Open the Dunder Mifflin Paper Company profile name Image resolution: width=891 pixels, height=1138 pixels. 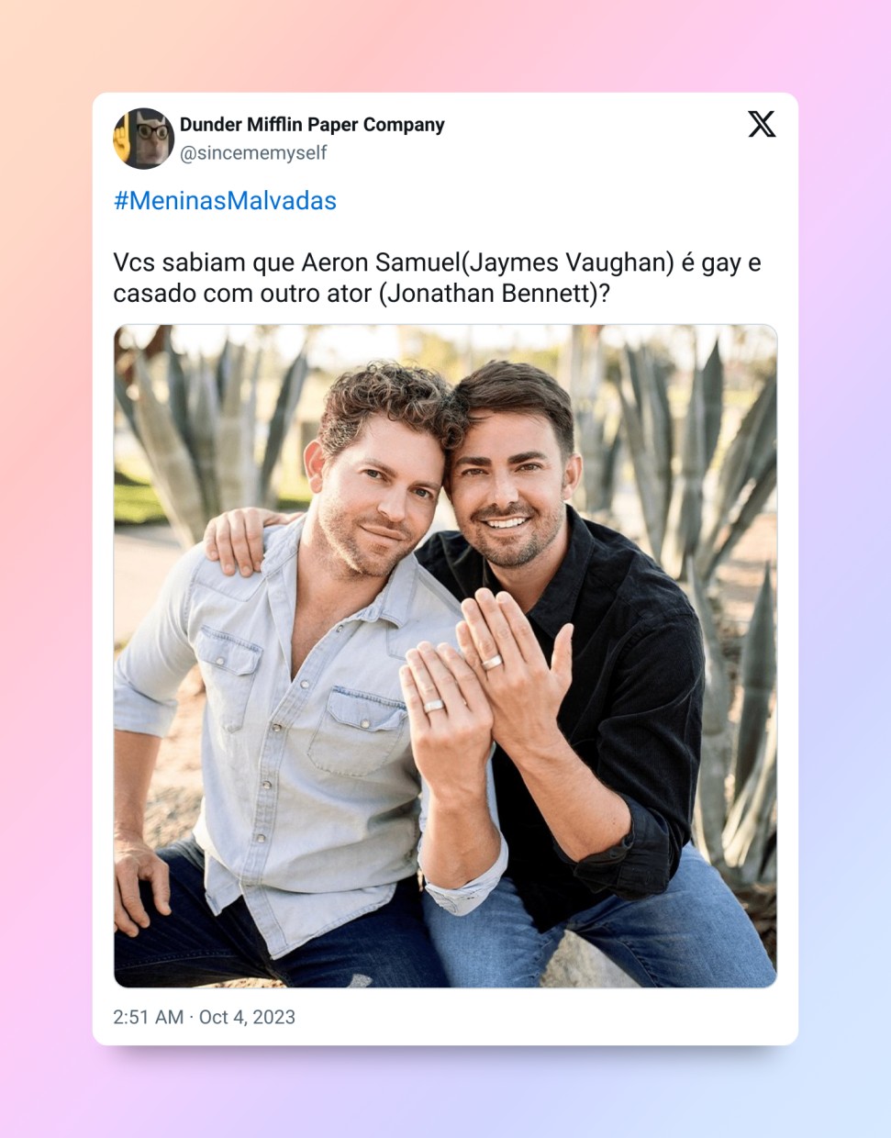312,125
